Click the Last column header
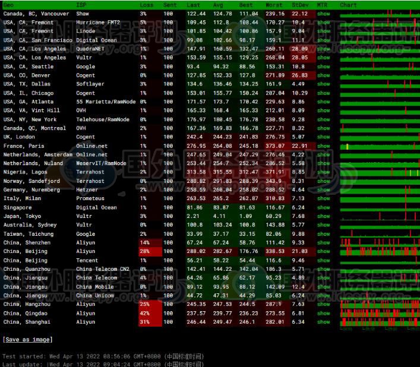 pyautogui.click(x=193, y=5)
